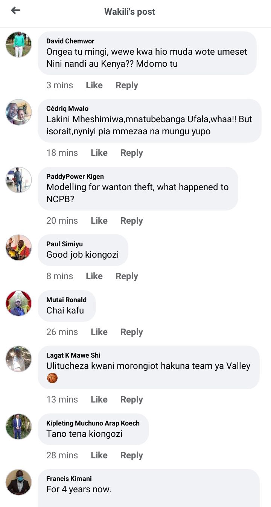Open Francis Kimani's masked profile photo
Image resolution: width=271 pixels, height=507 pixels.
point(18,482)
